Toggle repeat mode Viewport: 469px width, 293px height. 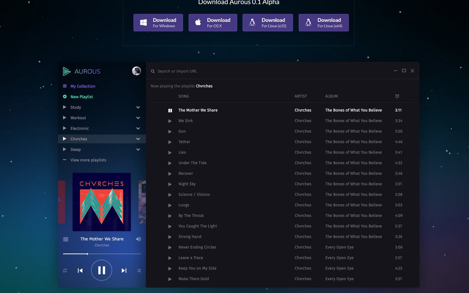click(x=65, y=271)
